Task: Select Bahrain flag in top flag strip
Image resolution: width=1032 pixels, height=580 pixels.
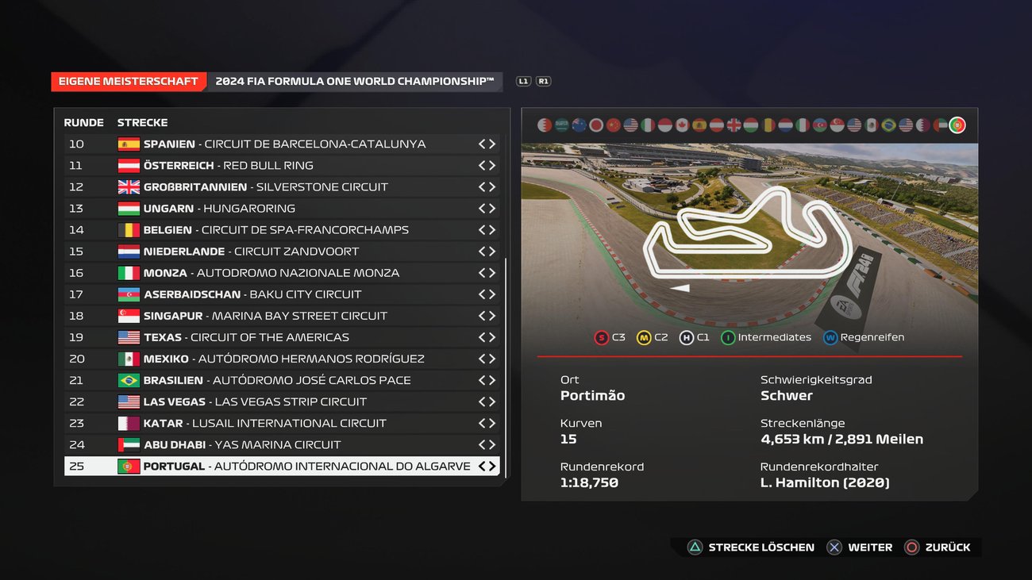Action: click(x=544, y=125)
